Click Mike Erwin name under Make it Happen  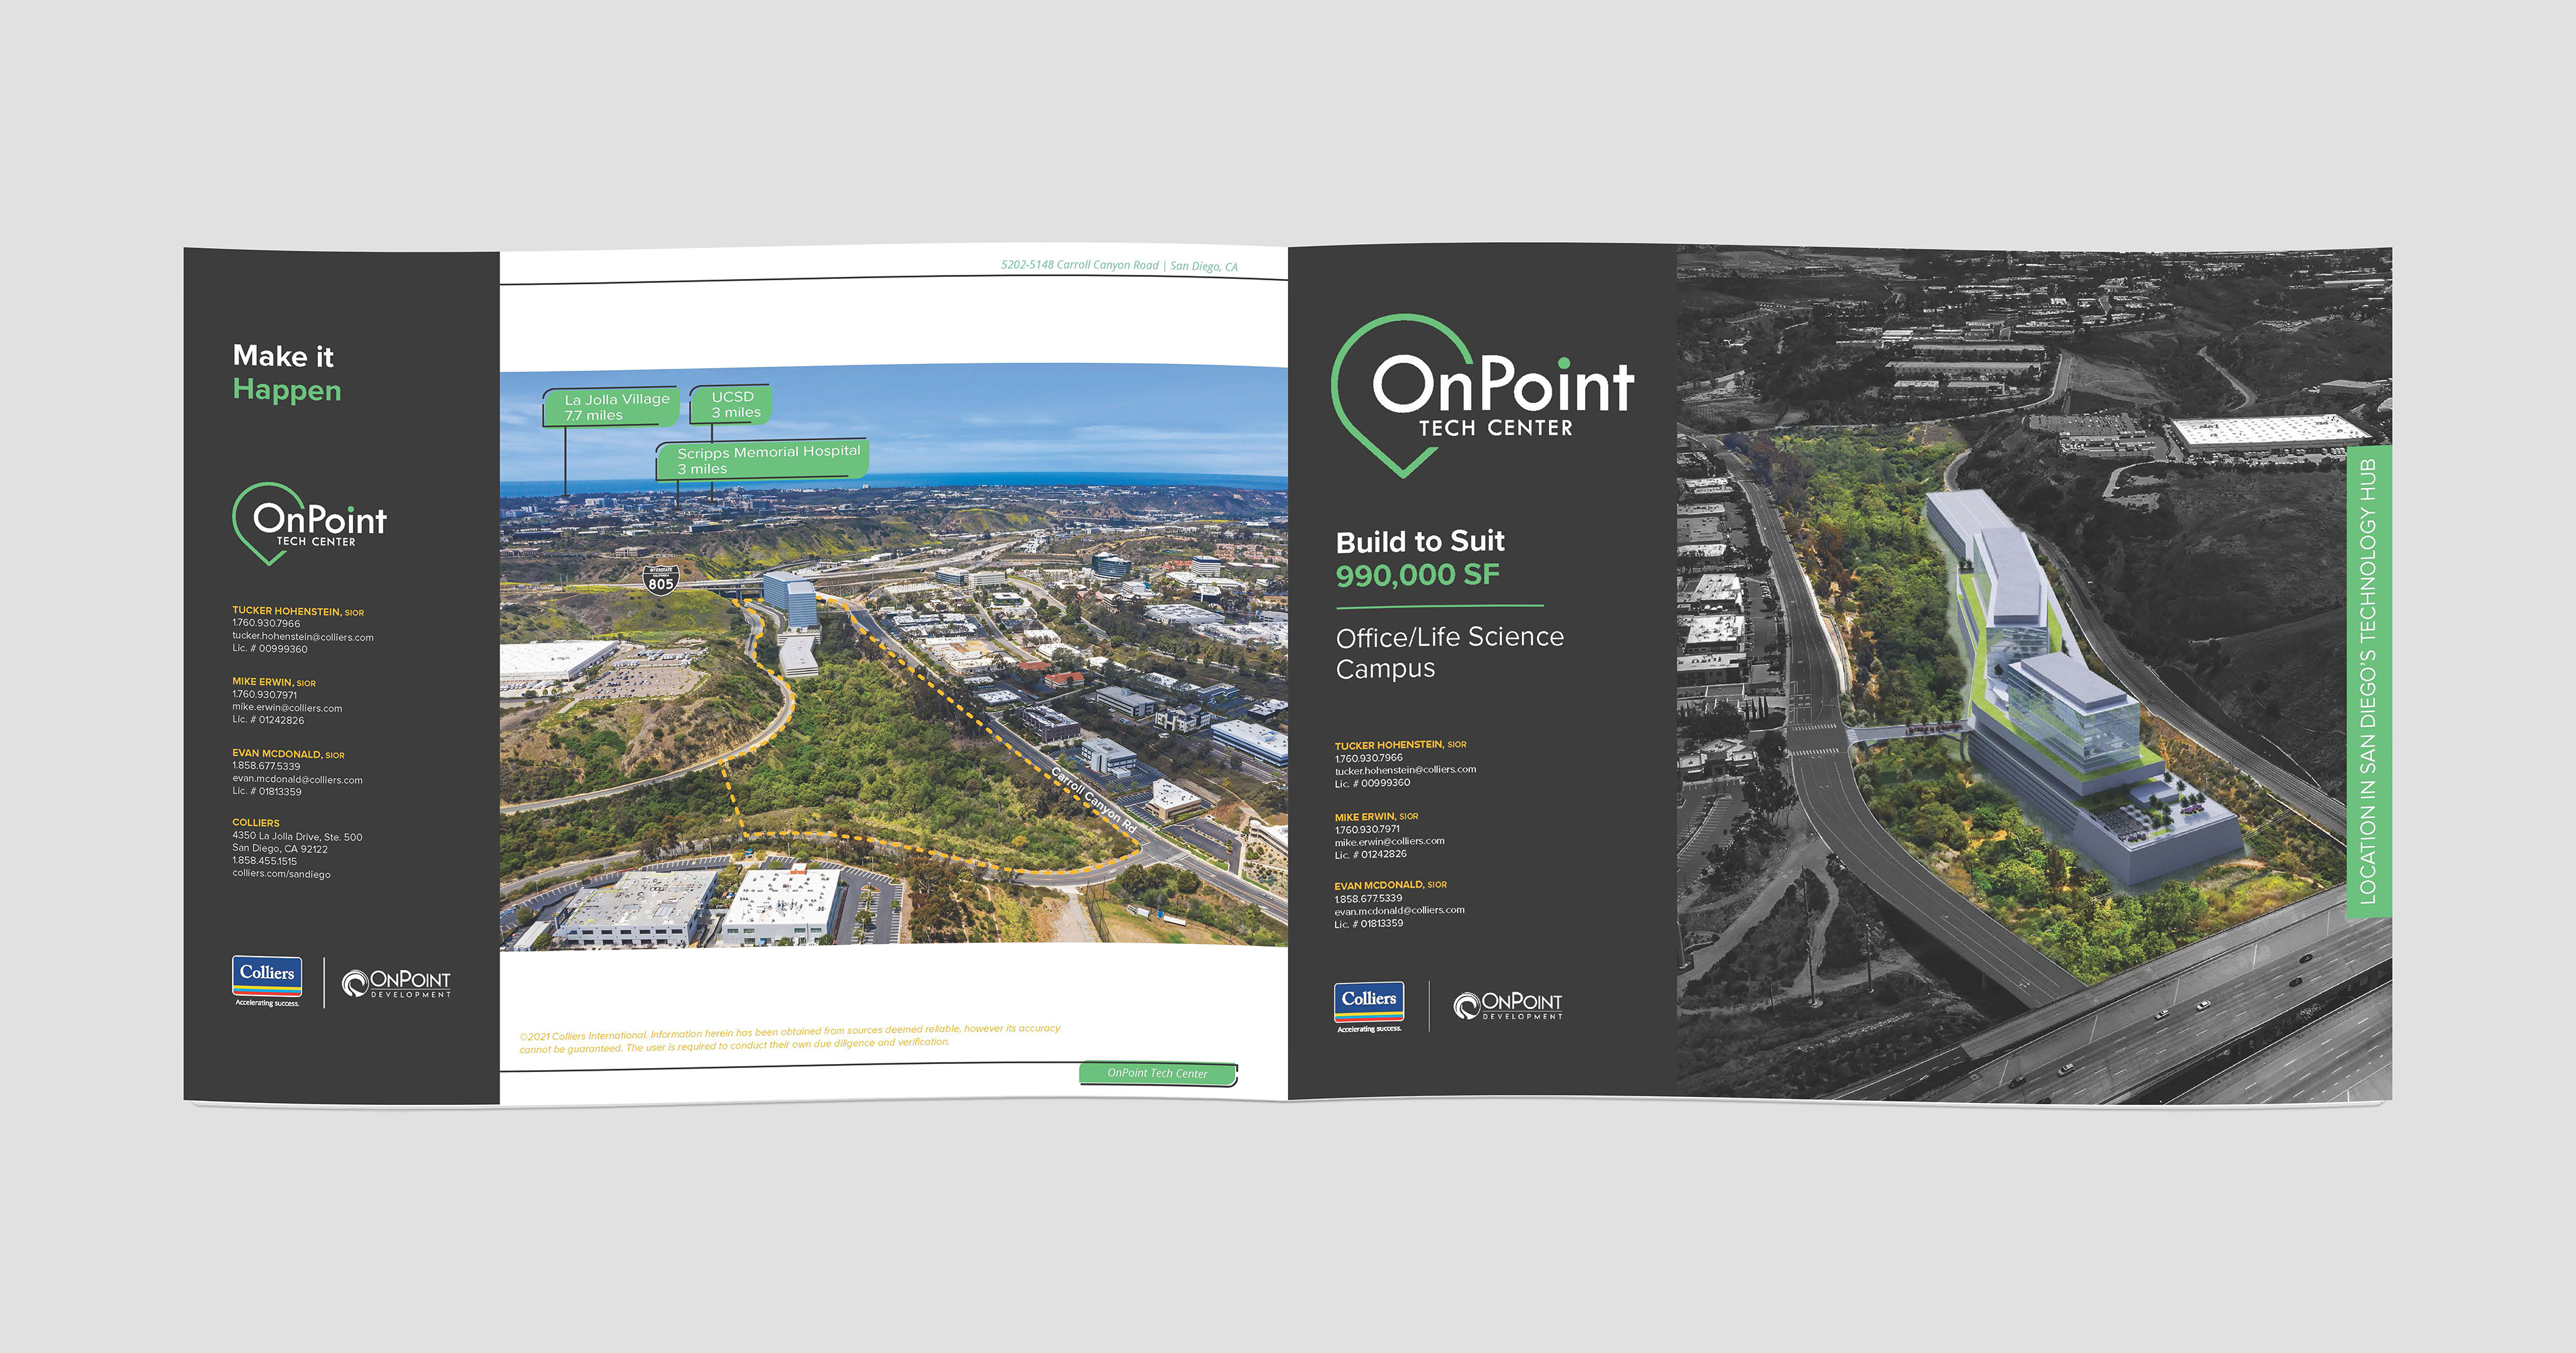click(274, 683)
